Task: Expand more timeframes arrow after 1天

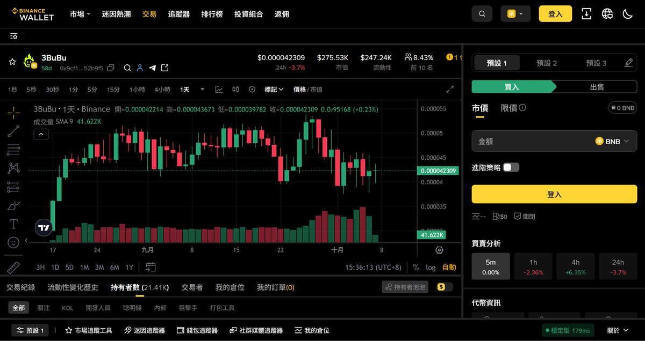Action: (202, 90)
